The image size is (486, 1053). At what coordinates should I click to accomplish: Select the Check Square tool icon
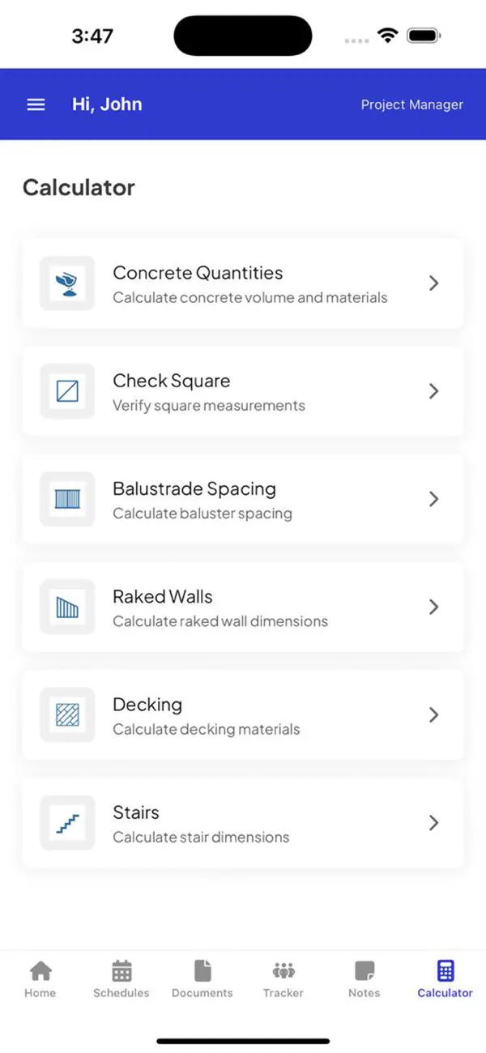pos(66,391)
